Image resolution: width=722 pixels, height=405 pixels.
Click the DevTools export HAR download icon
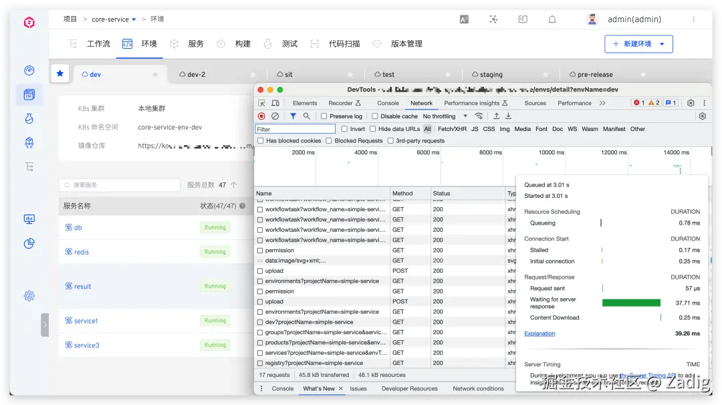[x=508, y=116]
